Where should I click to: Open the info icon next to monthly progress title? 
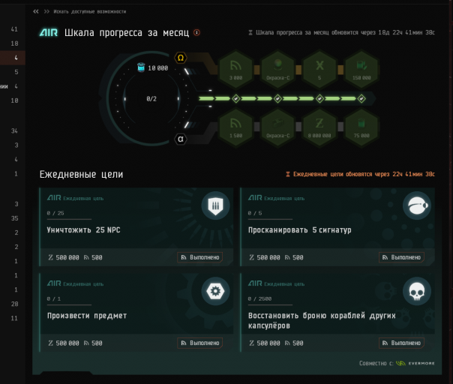pyautogui.click(x=196, y=32)
